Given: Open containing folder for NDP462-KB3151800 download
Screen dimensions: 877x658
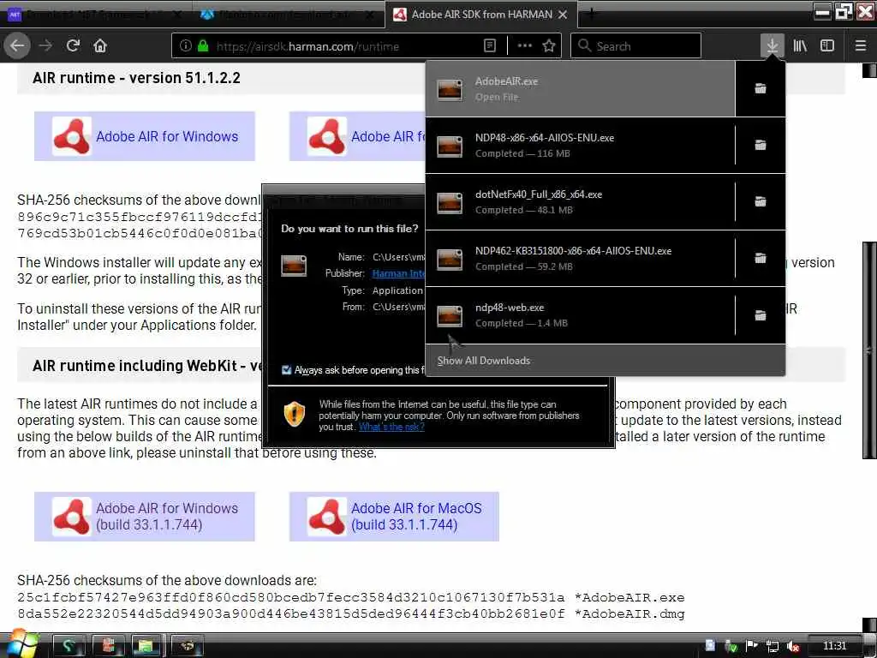Looking at the screenshot, I should coord(761,258).
